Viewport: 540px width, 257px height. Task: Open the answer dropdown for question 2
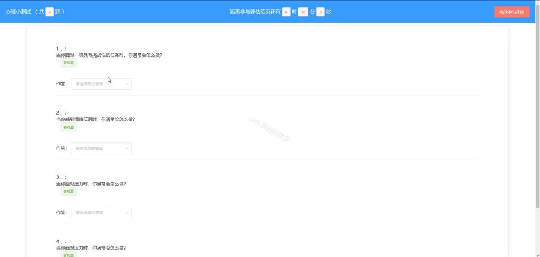click(x=101, y=148)
